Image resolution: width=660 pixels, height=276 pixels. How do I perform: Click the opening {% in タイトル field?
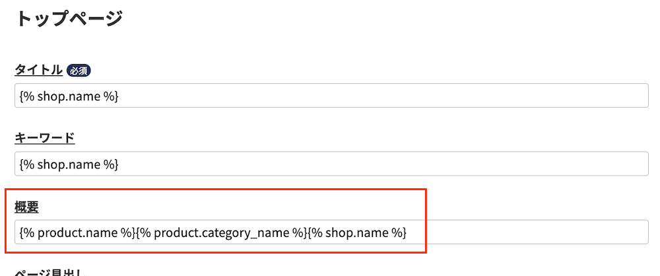click(x=26, y=96)
